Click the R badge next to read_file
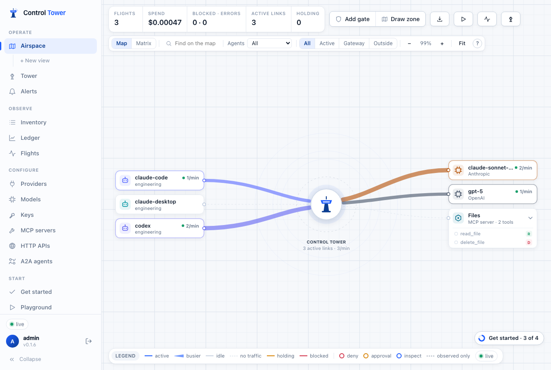The width and height of the screenshot is (551, 370). click(x=529, y=234)
